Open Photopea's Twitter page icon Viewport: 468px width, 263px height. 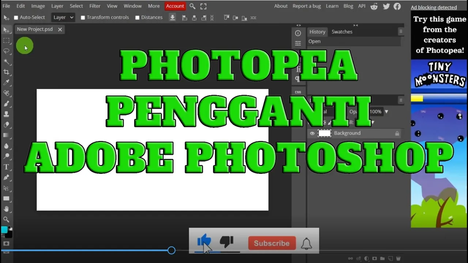386,6
